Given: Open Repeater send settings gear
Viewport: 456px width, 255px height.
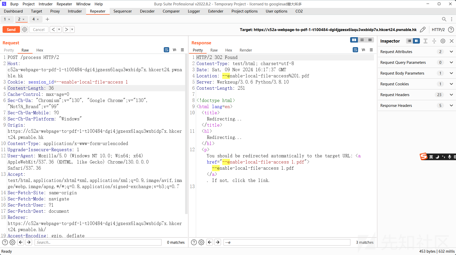Looking at the screenshot, I should click(x=25, y=29).
